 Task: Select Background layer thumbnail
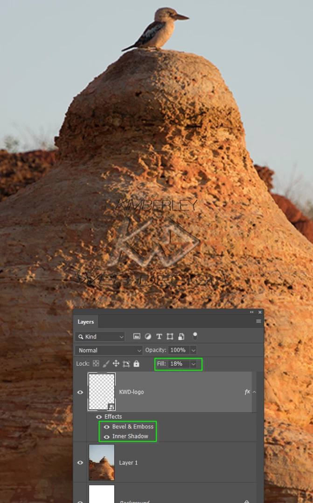(102, 494)
